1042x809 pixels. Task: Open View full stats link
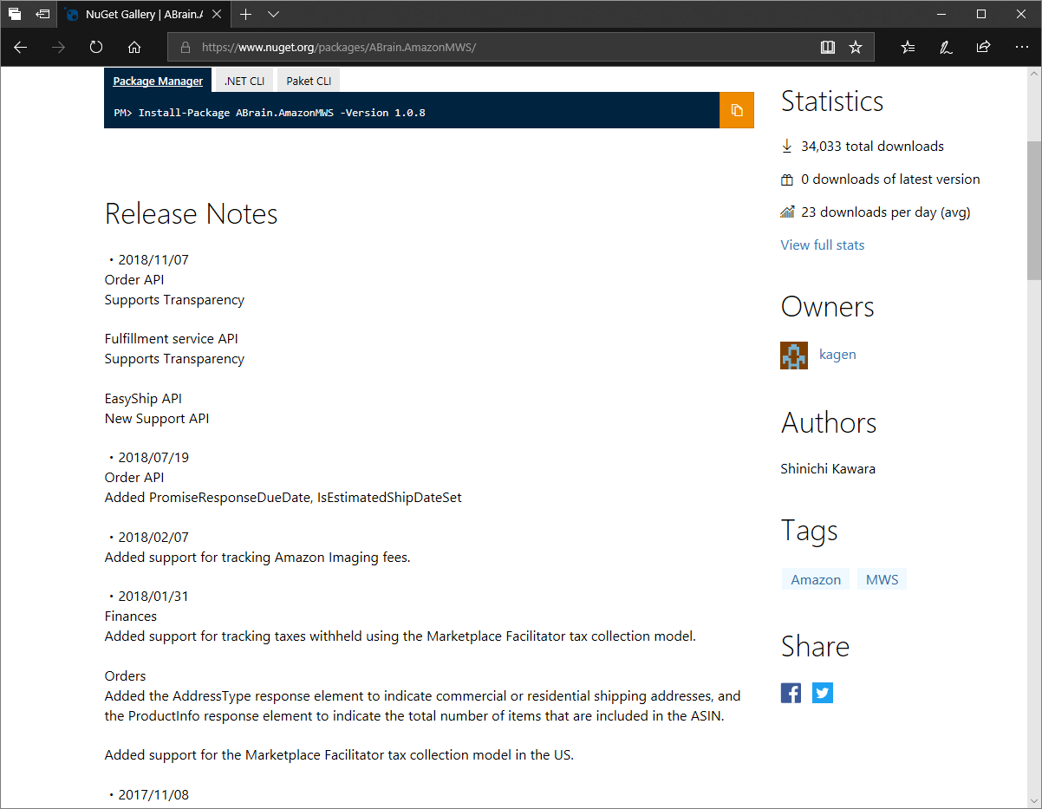[x=823, y=245]
